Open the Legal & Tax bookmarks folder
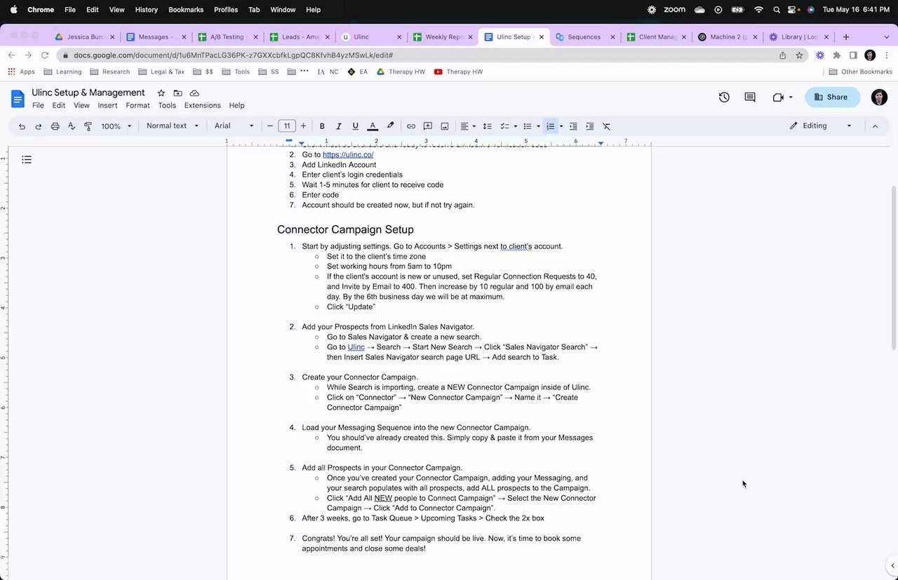Image resolution: width=898 pixels, height=580 pixels. click(161, 72)
